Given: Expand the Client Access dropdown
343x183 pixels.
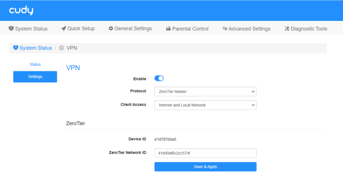Looking at the screenshot, I should point(205,105).
